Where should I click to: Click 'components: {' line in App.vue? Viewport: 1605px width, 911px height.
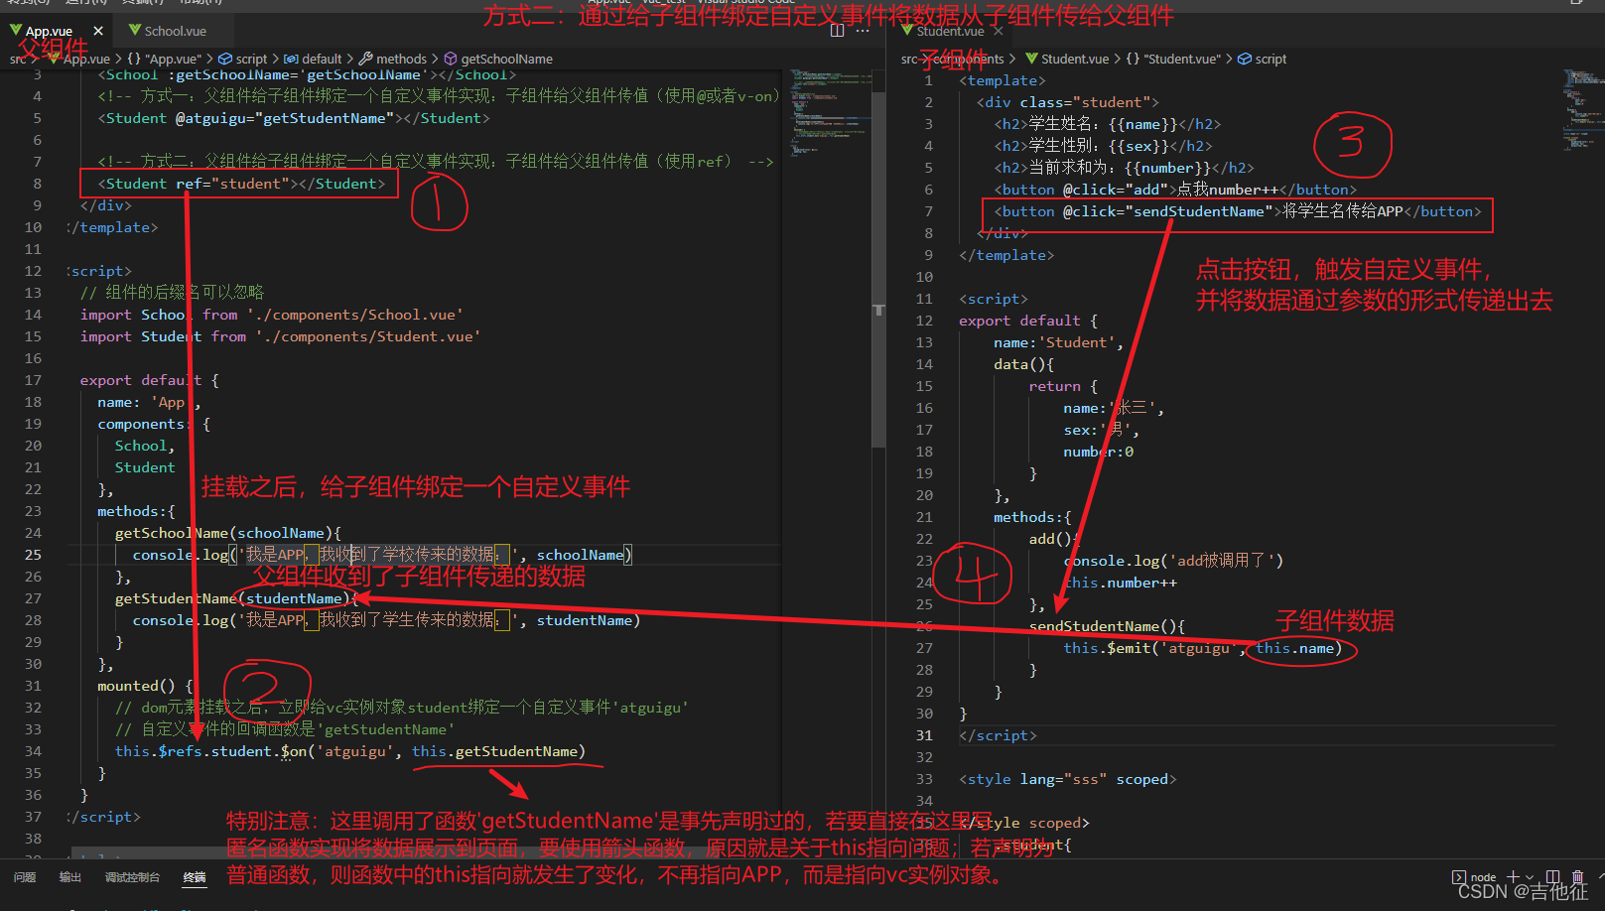(x=154, y=424)
